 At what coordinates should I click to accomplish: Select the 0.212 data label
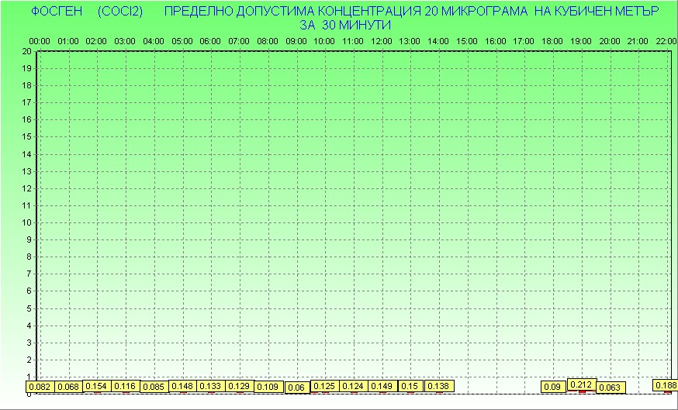tap(582, 384)
